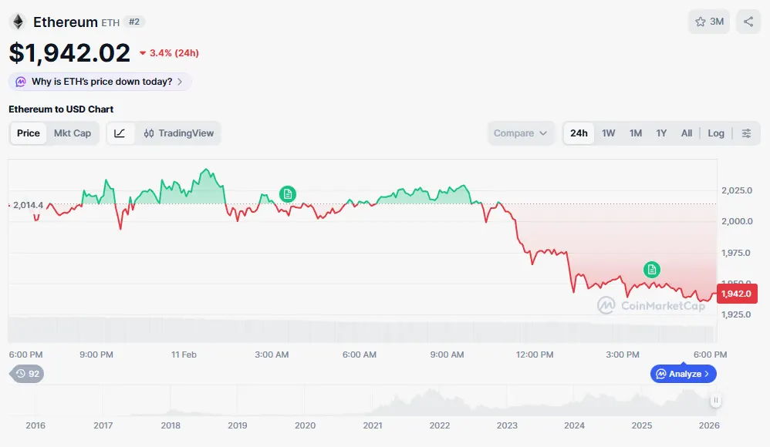
Task: Open the share menu via the share icon
Action: pyautogui.click(x=747, y=22)
